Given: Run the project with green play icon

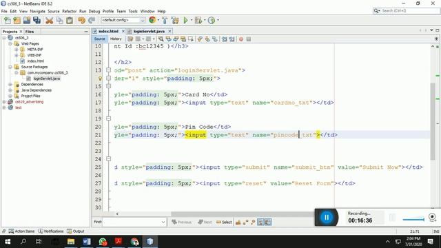Looking at the screenshot, I should (x=185, y=20).
